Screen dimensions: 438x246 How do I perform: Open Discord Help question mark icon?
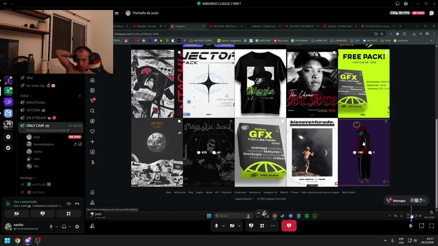405,4
